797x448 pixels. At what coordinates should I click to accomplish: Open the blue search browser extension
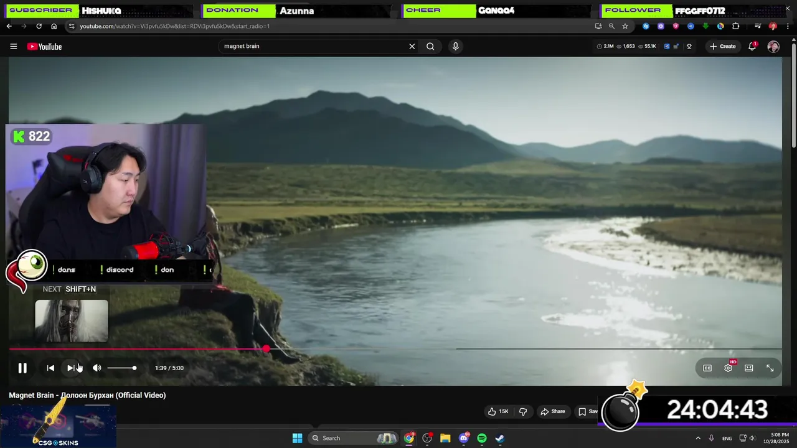(x=691, y=26)
